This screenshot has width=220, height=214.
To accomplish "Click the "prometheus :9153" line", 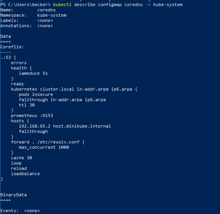I will tap(32, 116).
